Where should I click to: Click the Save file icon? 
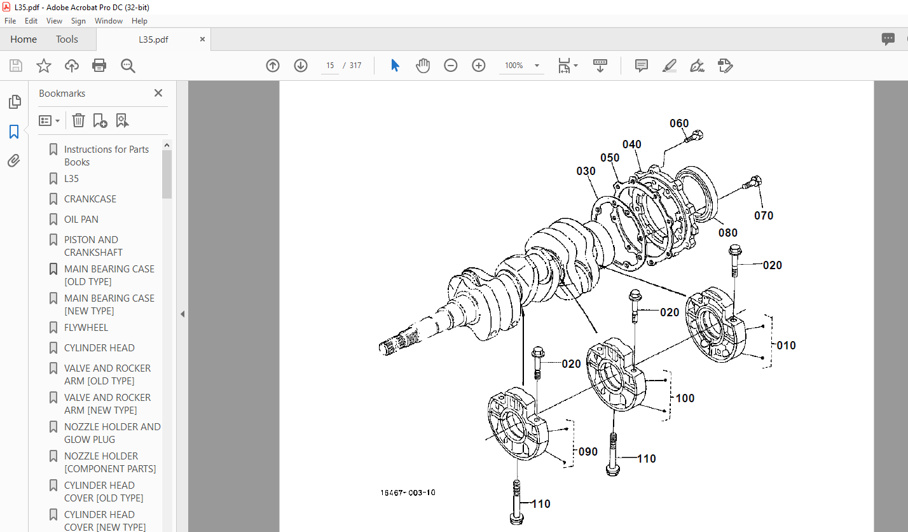[16, 66]
